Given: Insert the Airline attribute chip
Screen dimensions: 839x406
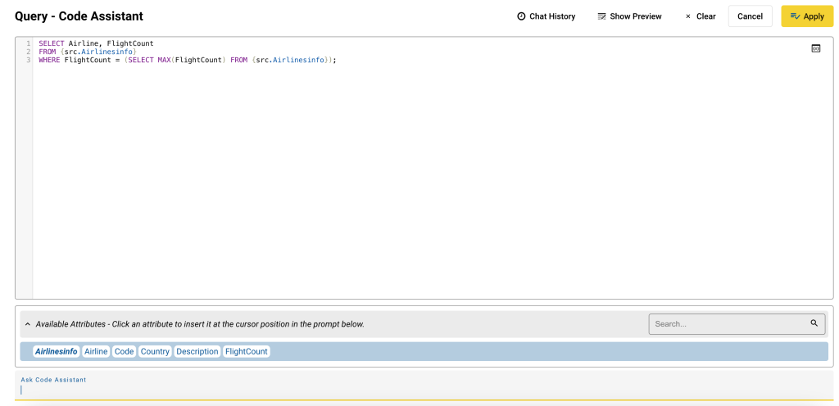Looking at the screenshot, I should pyautogui.click(x=96, y=351).
